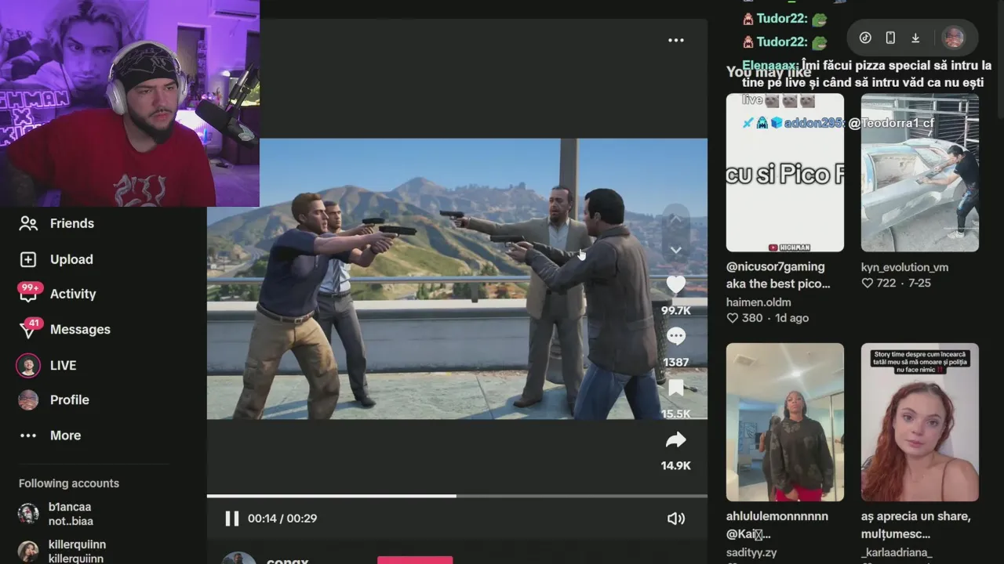The width and height of the screenshot is (1004, 564).
Task: Click the webcam overlay of the streamer
Action: 129,103
